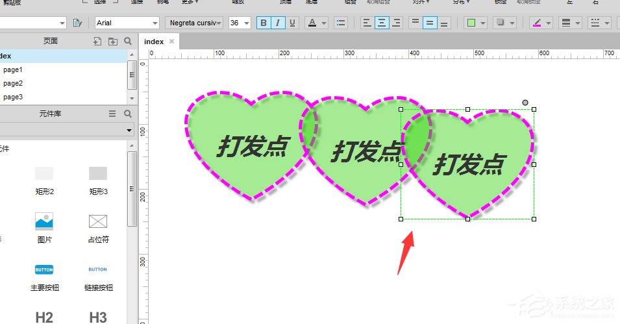The image size is (620, 324).
Task: Click the bullet list formatting icon
Action: click(341, 23)
